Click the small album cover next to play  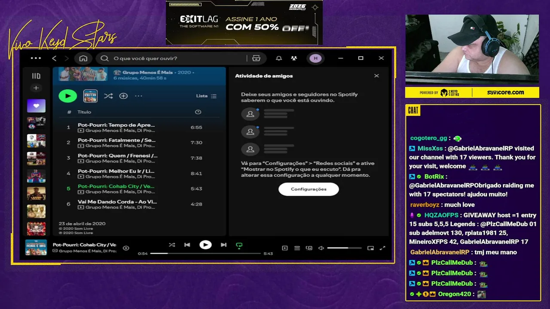tap(90, 96)
